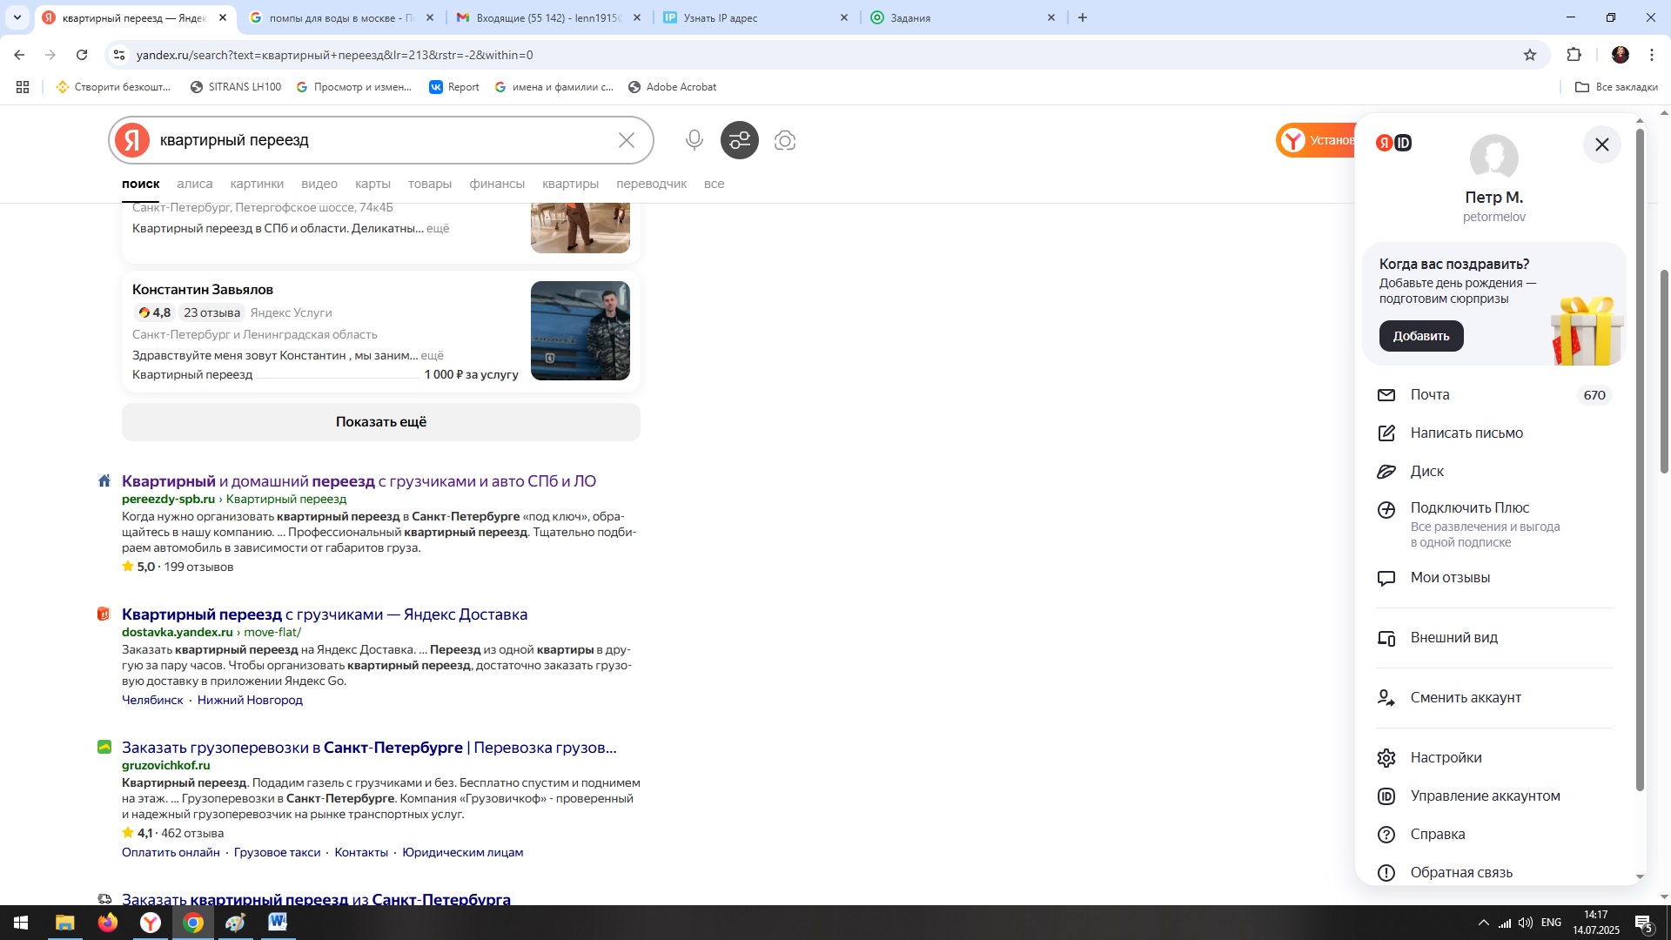
Task: Open the Chrome three-dot menu
Action: (1652, 55)
